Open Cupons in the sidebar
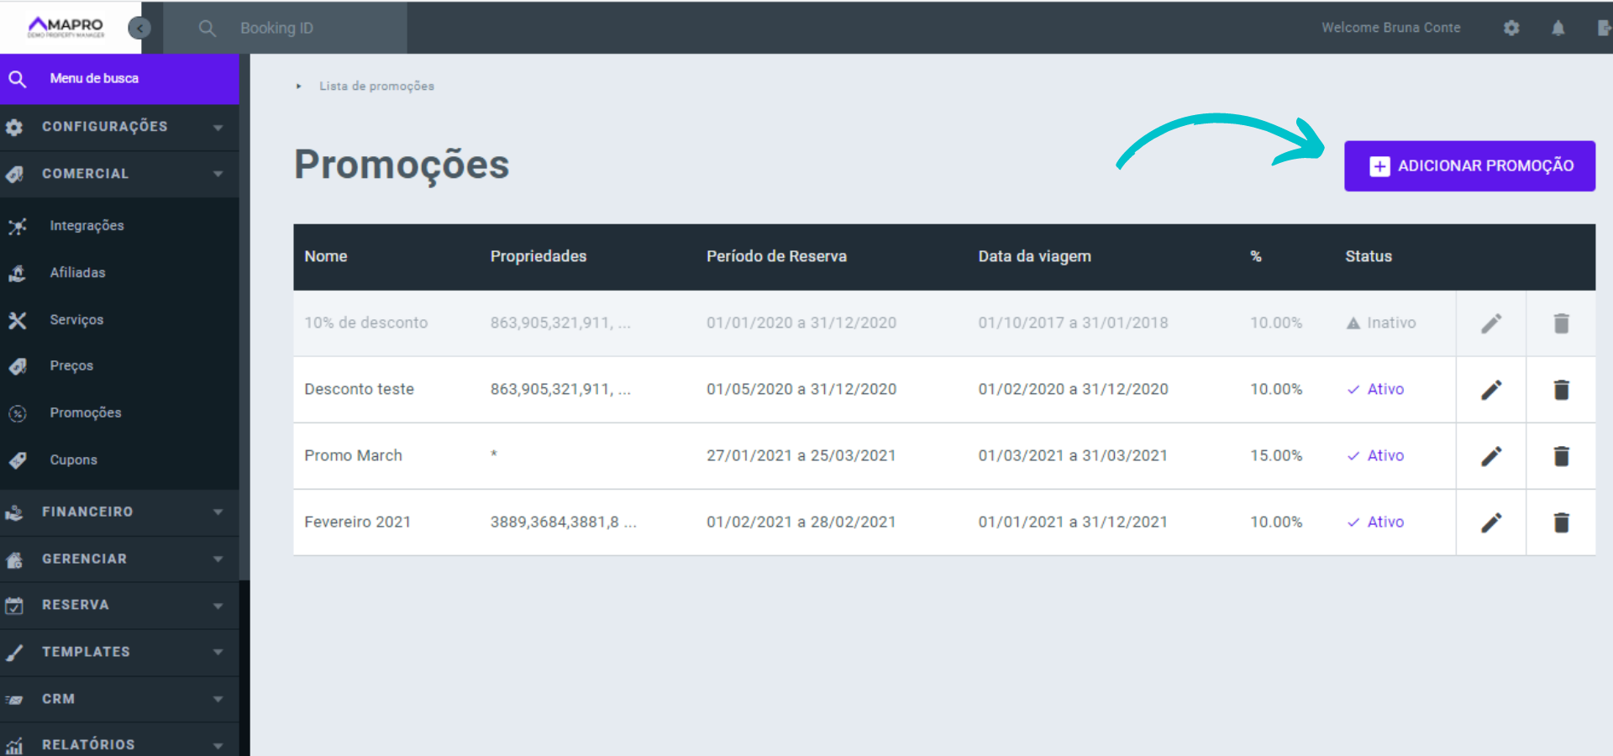The height and width of the screenshot is (756, 1613). (x=73, y=459)
